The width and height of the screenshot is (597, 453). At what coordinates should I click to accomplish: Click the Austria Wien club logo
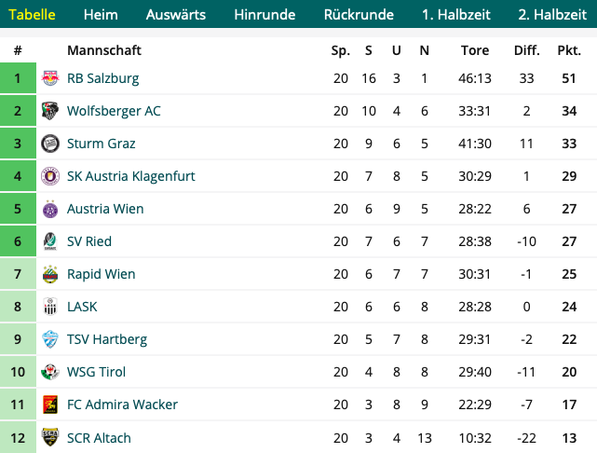click(50, 209)
